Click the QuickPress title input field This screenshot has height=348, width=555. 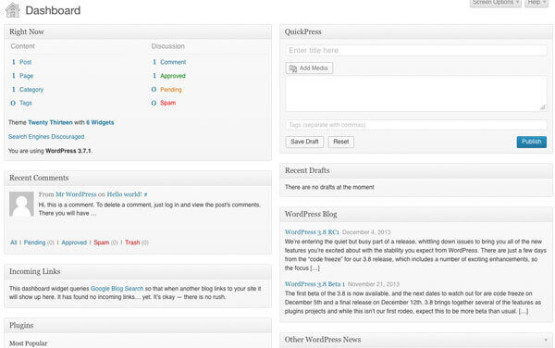pyautogui.click(x=416, y=50)
